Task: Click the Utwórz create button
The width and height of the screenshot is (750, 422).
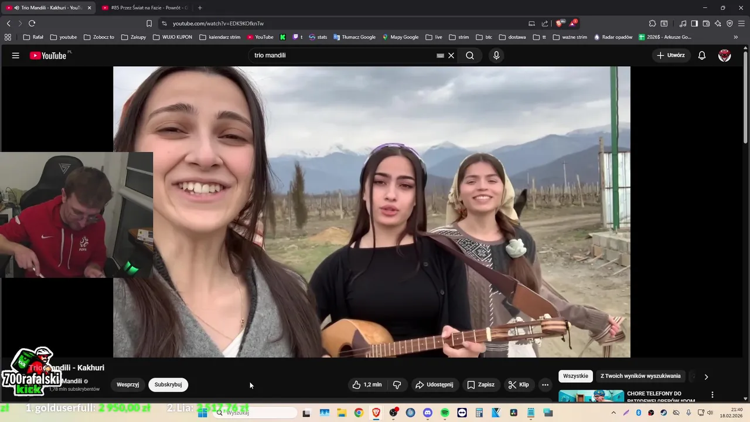Action: pos(671,56)
